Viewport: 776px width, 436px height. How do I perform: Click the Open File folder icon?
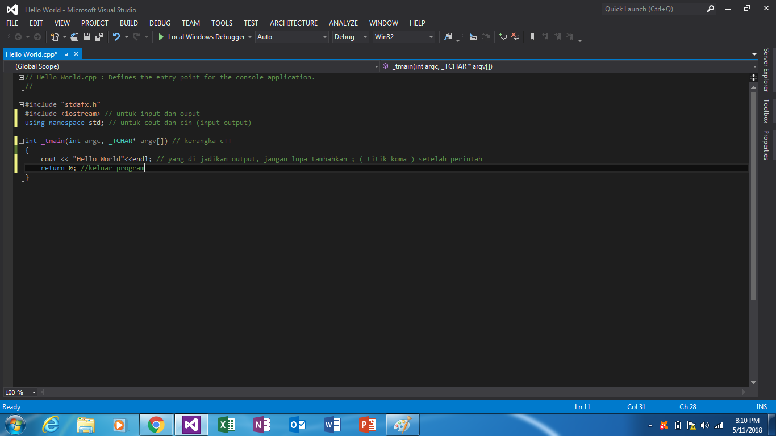(74, 37)
